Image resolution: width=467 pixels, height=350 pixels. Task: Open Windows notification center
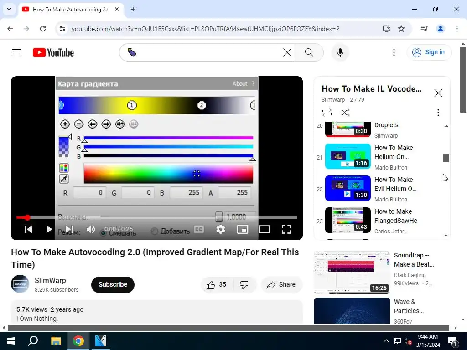coord(452,341)
